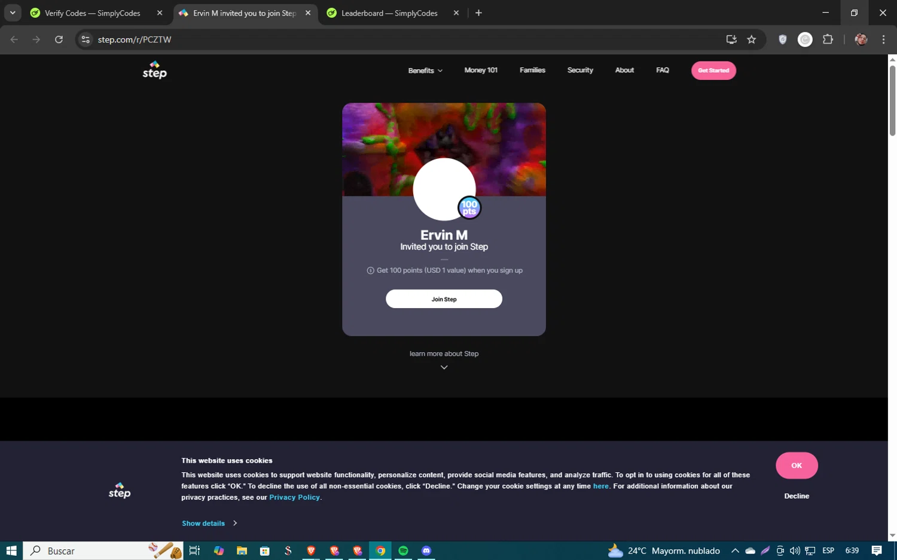The width and height of the screenshot is (897, 560).
Task: Close the Ervin M invited you tab
Action: (x=308, y=13)
